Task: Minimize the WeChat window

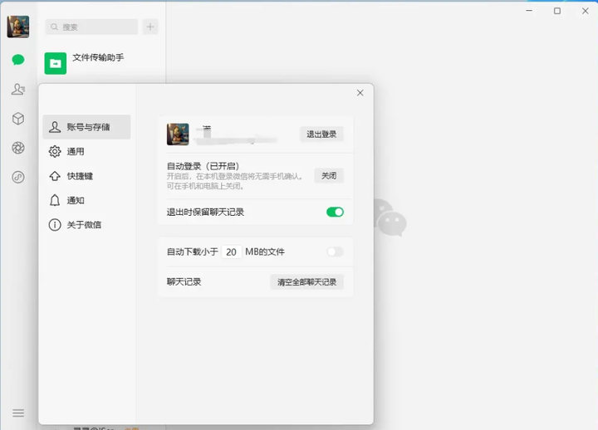Action: coord(529,11)
